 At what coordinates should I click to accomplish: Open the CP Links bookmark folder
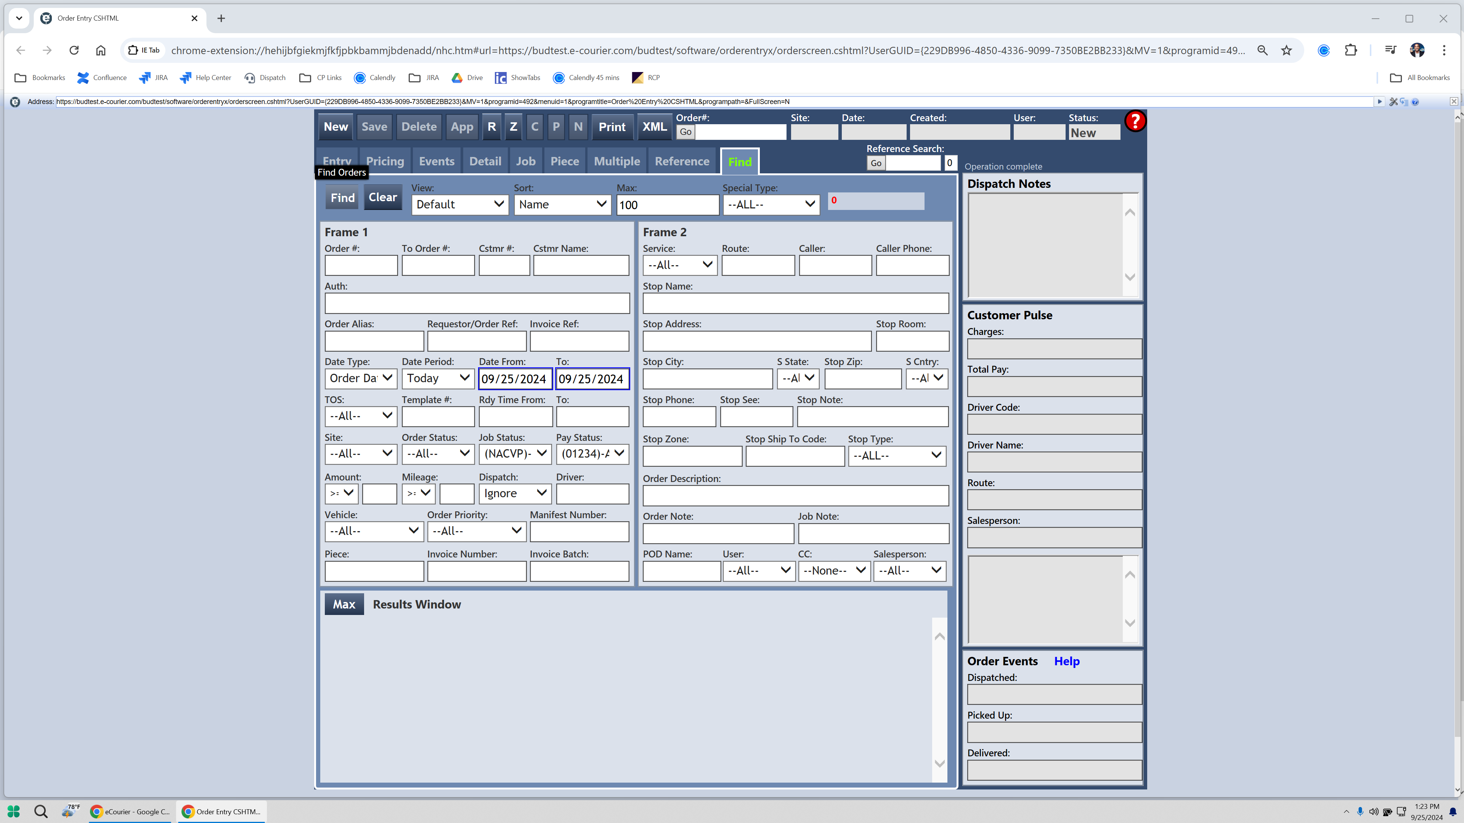[321, 77]
